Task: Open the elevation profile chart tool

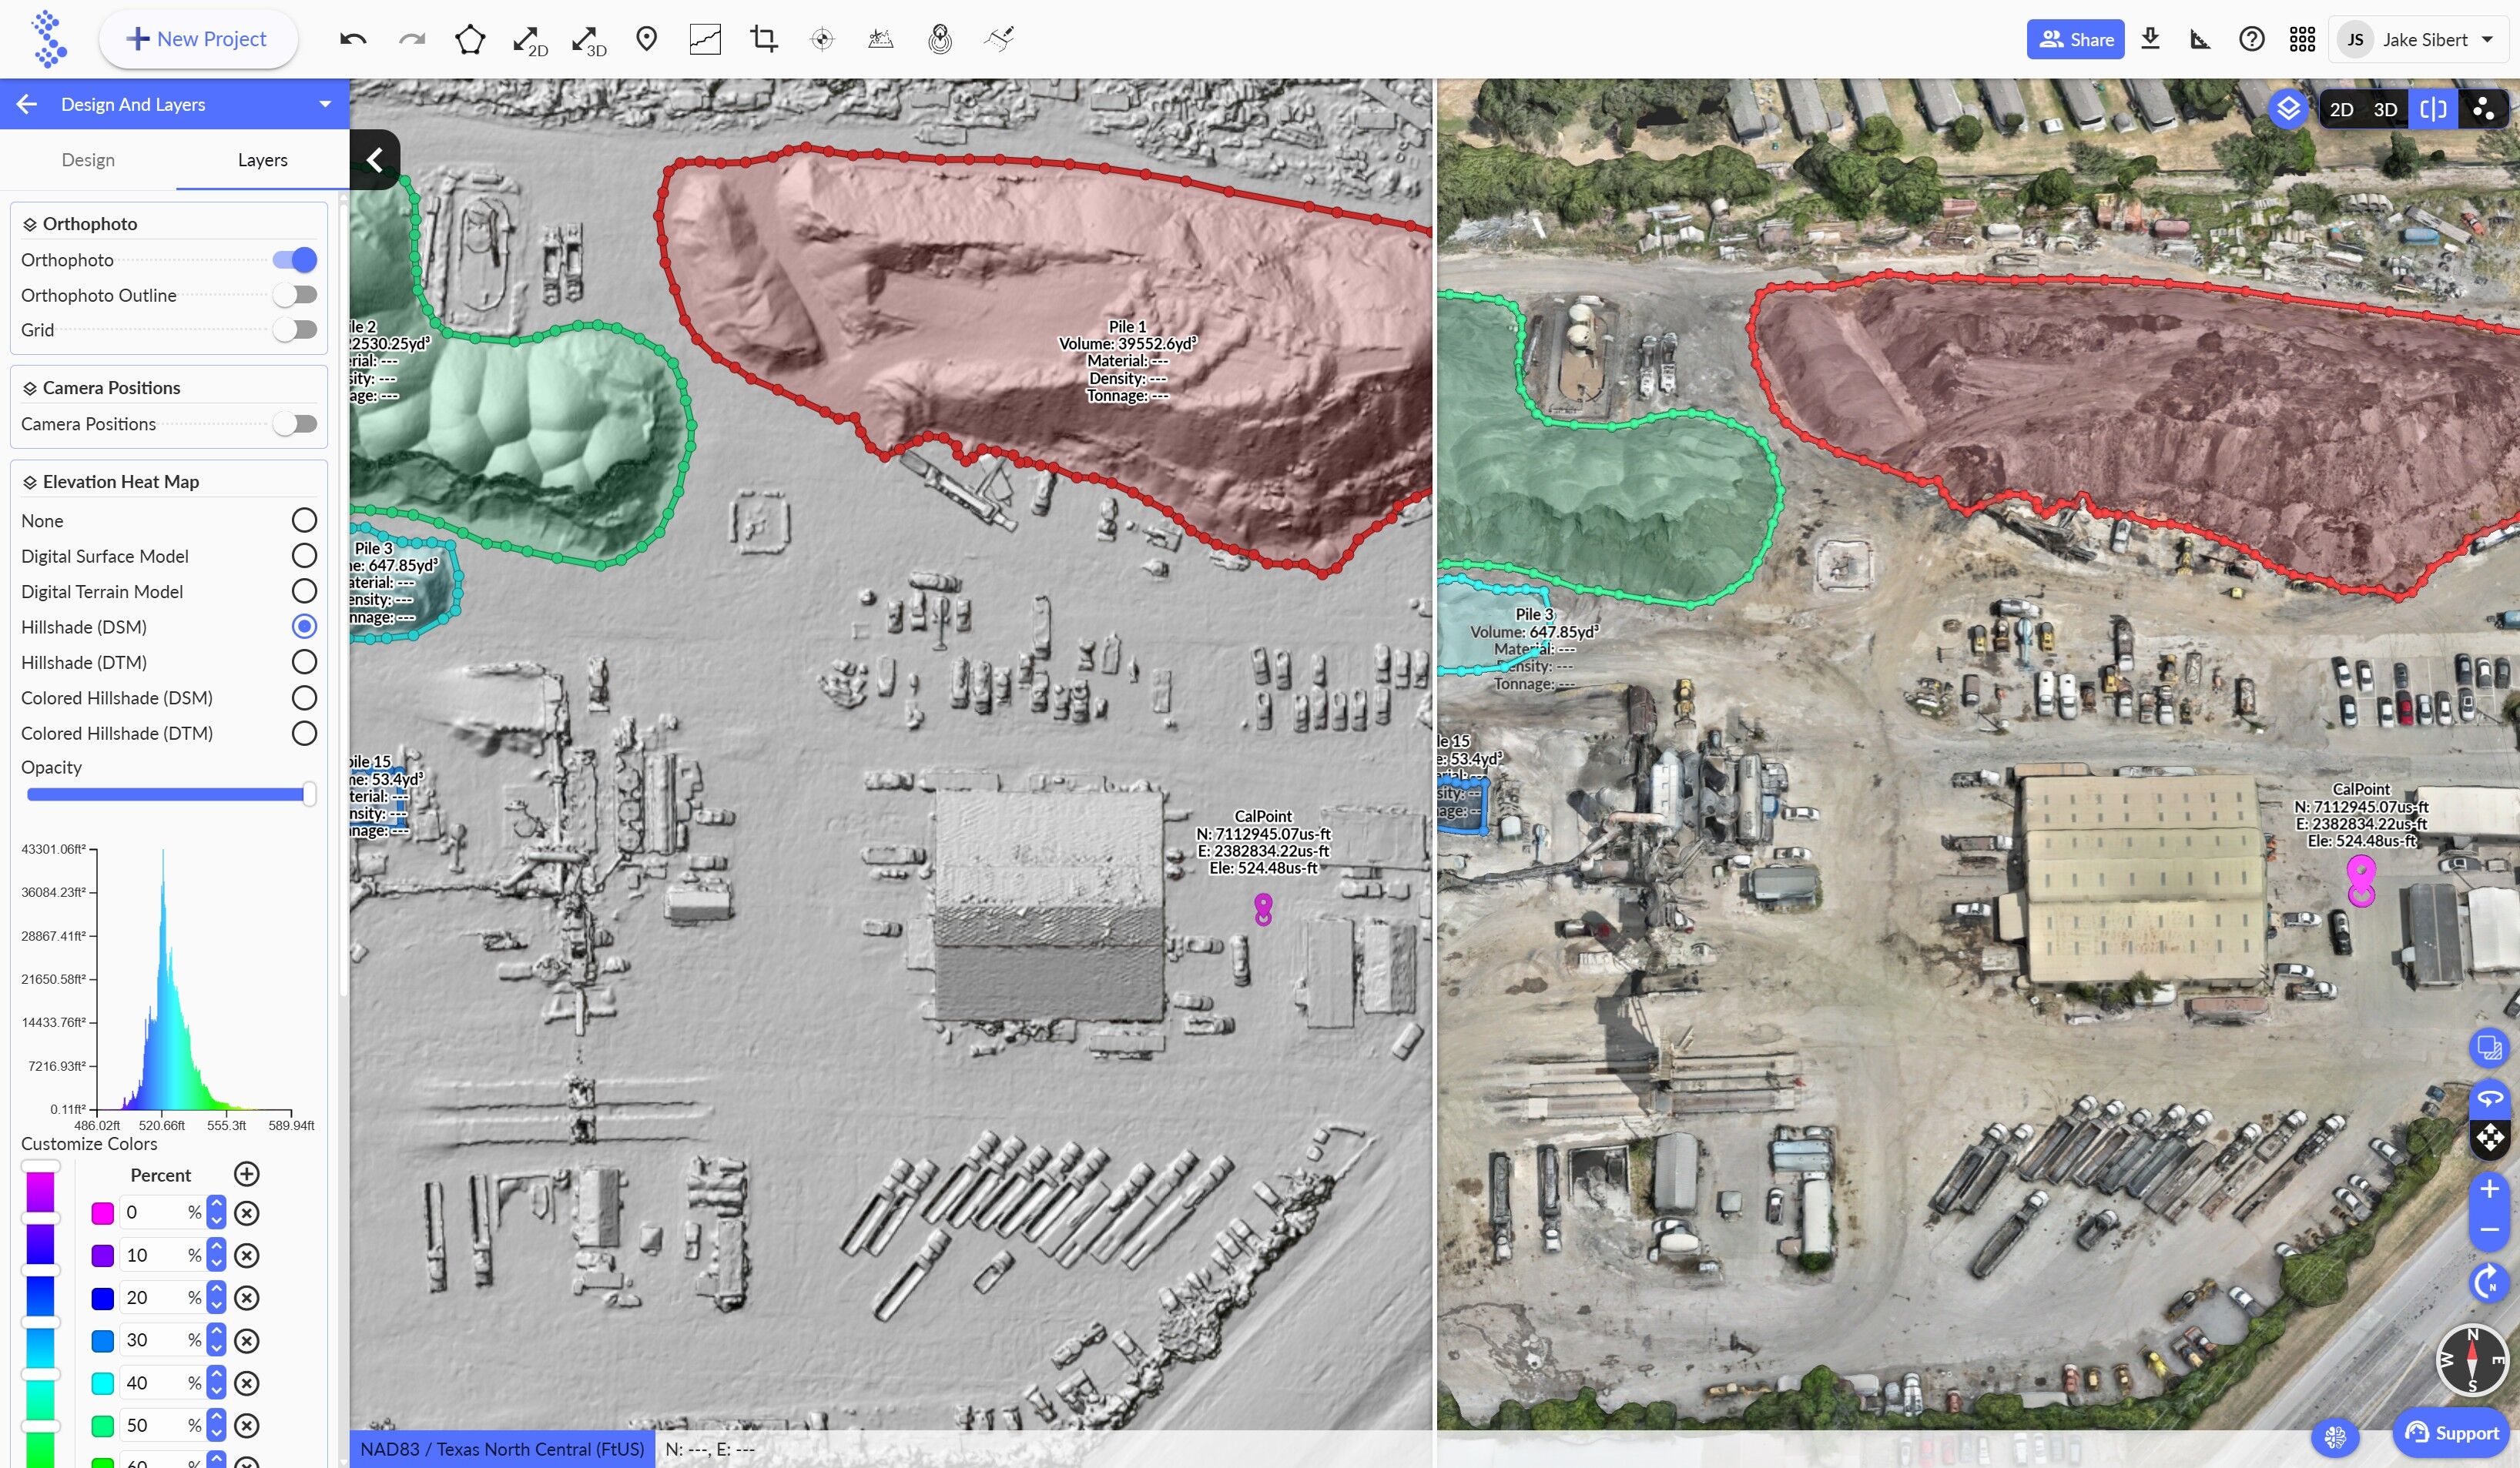Action: click(x=705, y=39)
